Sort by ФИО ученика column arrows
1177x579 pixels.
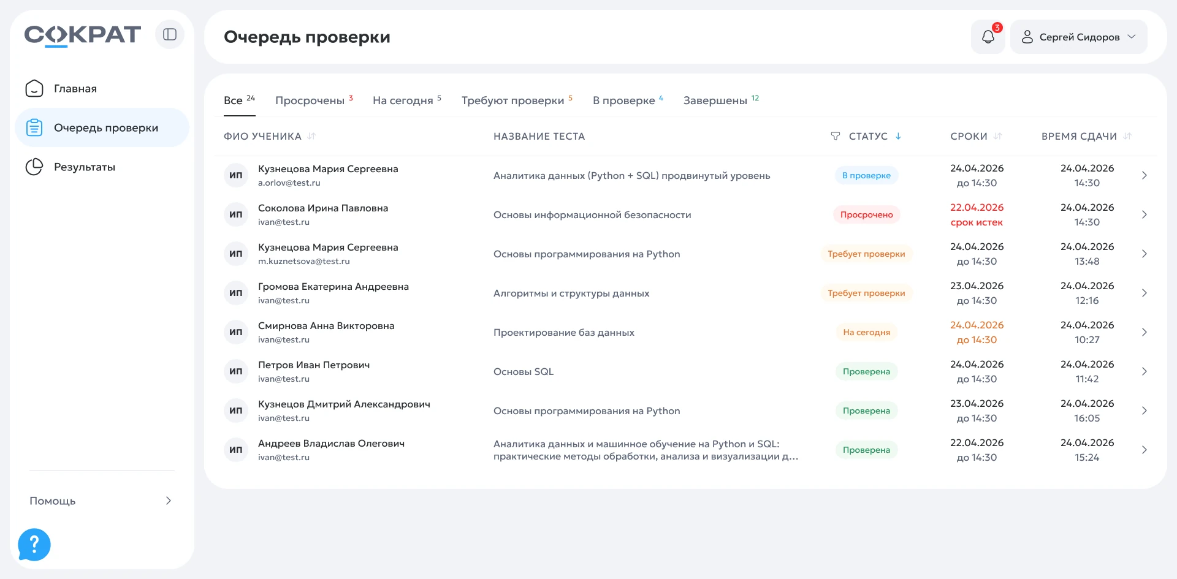click(311, 136)
